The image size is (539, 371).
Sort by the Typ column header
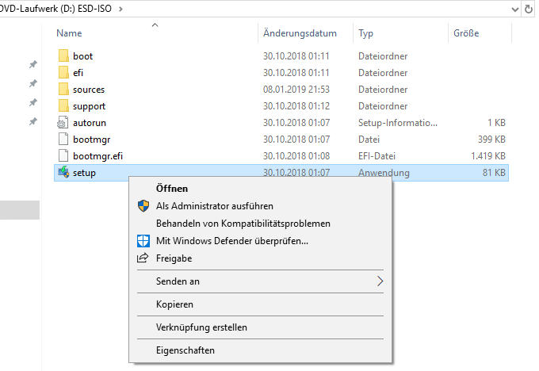[365, 34]
